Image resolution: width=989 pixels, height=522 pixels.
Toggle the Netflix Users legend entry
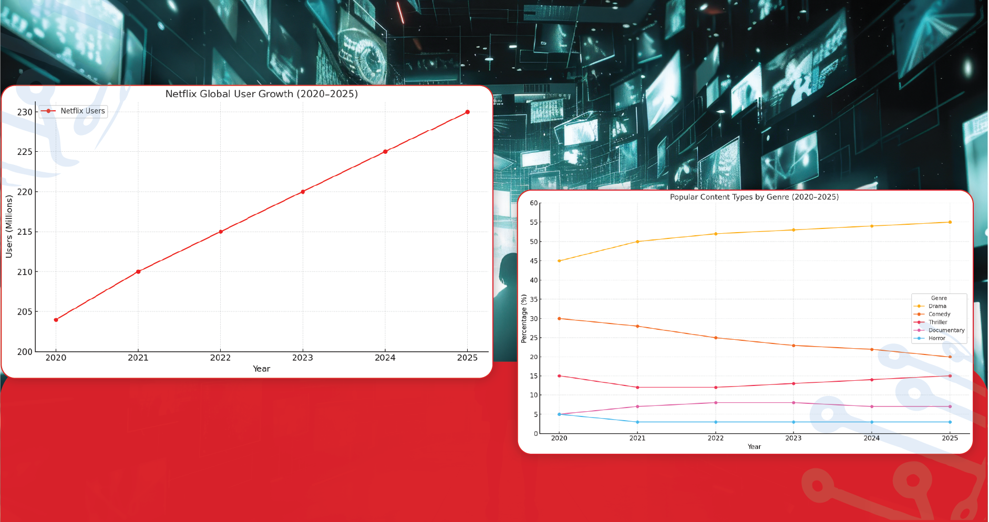81,111
